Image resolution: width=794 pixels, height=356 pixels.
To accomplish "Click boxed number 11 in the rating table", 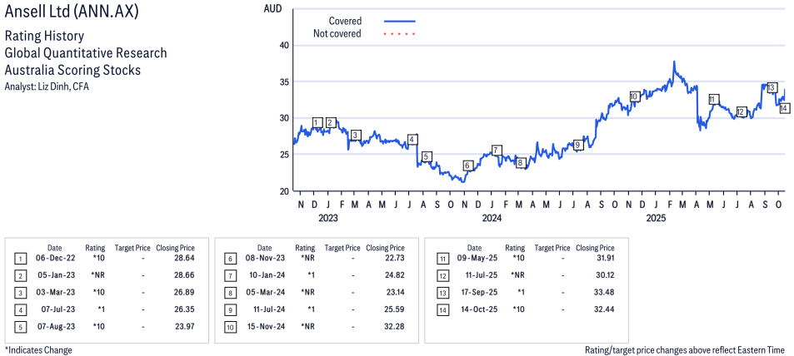I will pos(442,259).
